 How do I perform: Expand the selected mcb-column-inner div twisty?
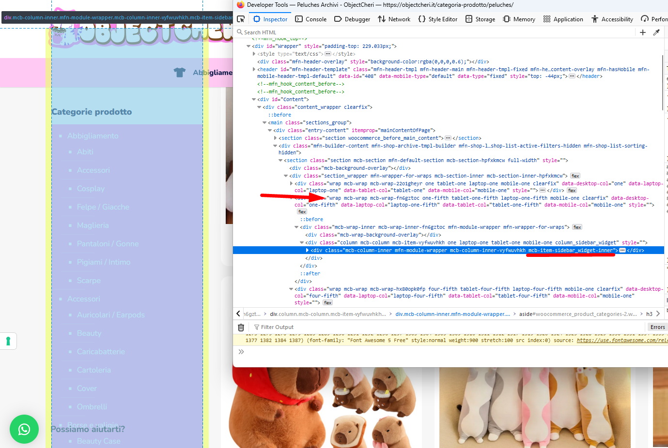click(x=307, y=251)
